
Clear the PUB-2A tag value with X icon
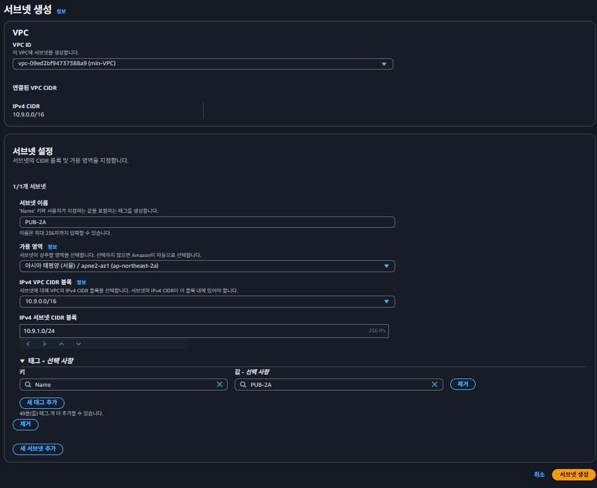point(434,384)
